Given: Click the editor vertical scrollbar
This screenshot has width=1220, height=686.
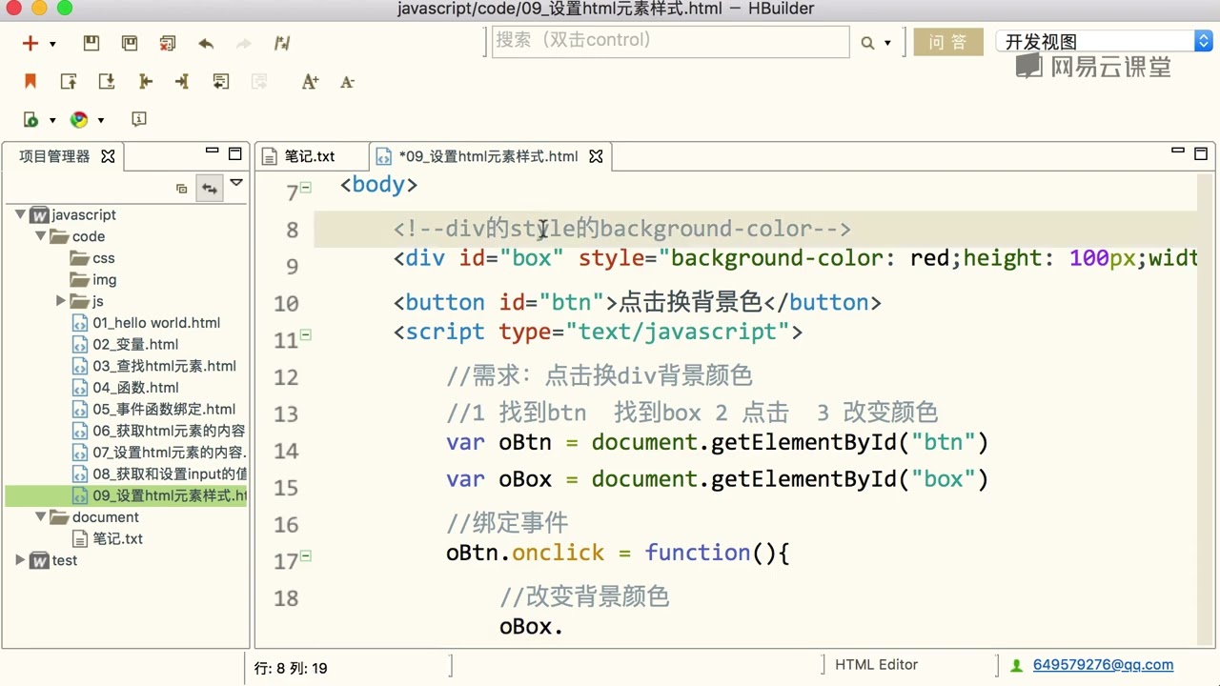Looking at the screenshot, I should click(1206, 410).
